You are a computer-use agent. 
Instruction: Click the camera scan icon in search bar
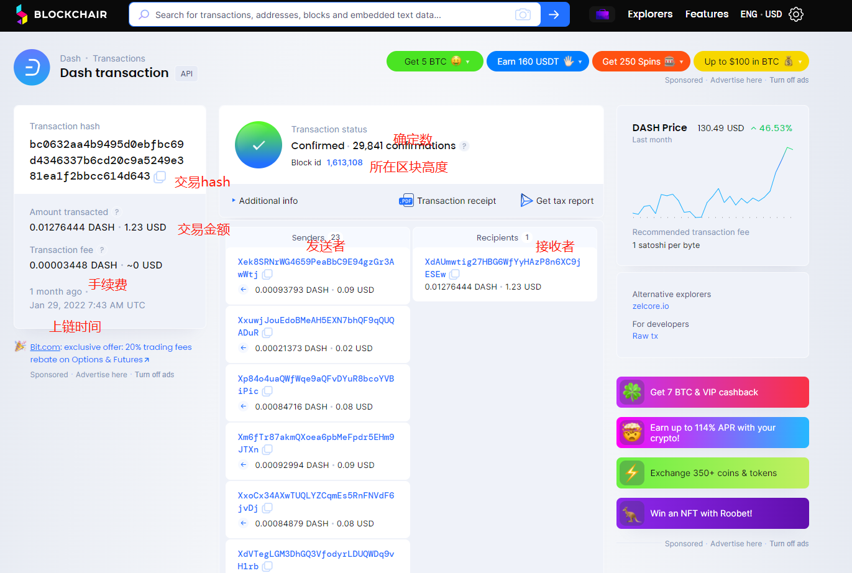(x=523, y=14)
